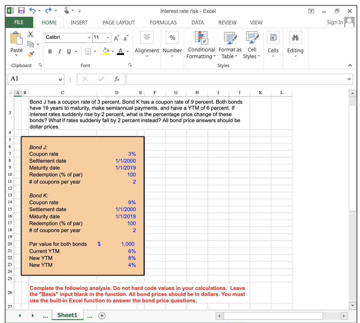The image size is (360, 323).
Task: Increase font size with larger A
Action: click(x=116, y=38)
